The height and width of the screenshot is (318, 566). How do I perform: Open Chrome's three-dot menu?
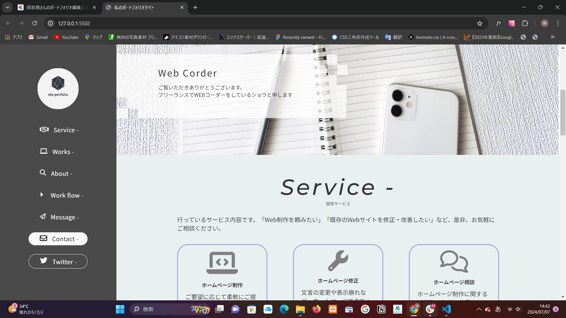pyautogui.click(x=558, y=23)
